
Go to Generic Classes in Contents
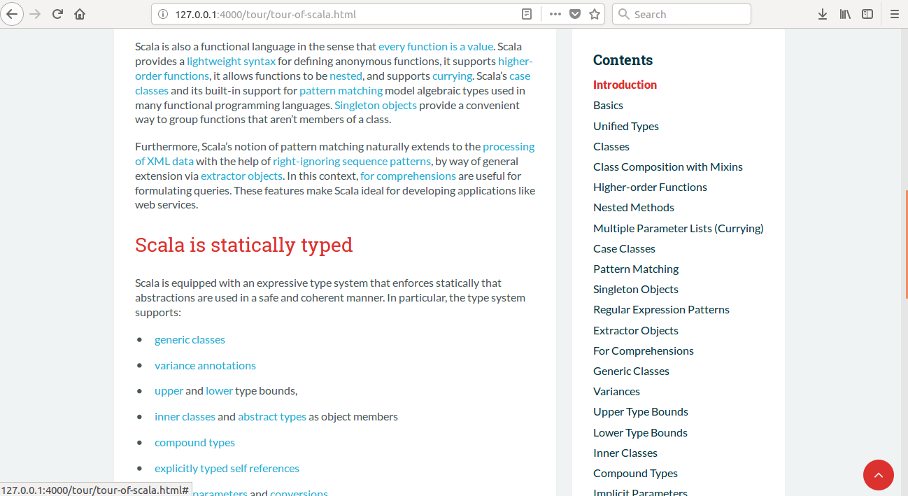tap(631, 371)
